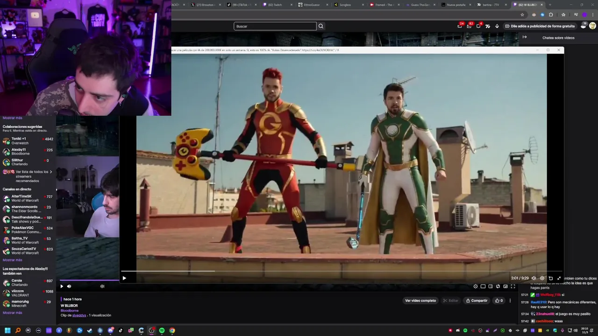Mute the Twitch clip volume
598x336 pixels.
click(x=69, y=287)
